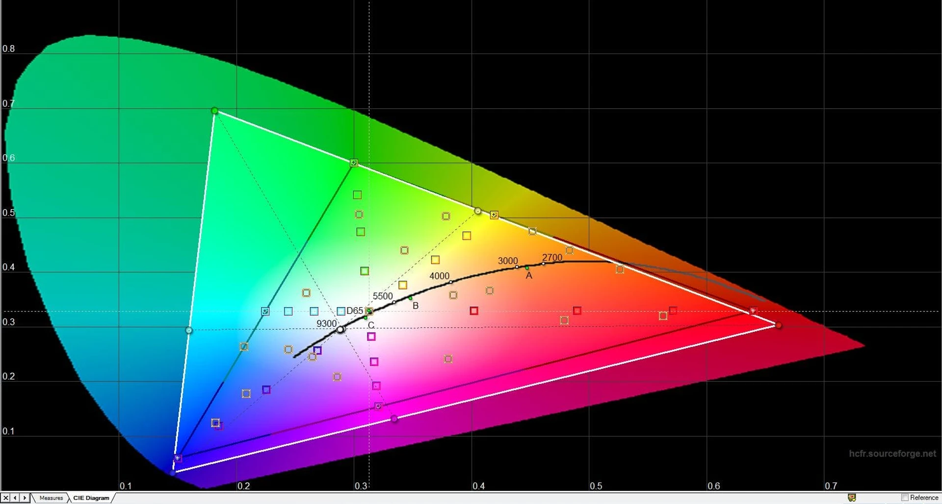942x504 pixels.
Task: Click the 9300 color temperature label
Action: [326, 323]
